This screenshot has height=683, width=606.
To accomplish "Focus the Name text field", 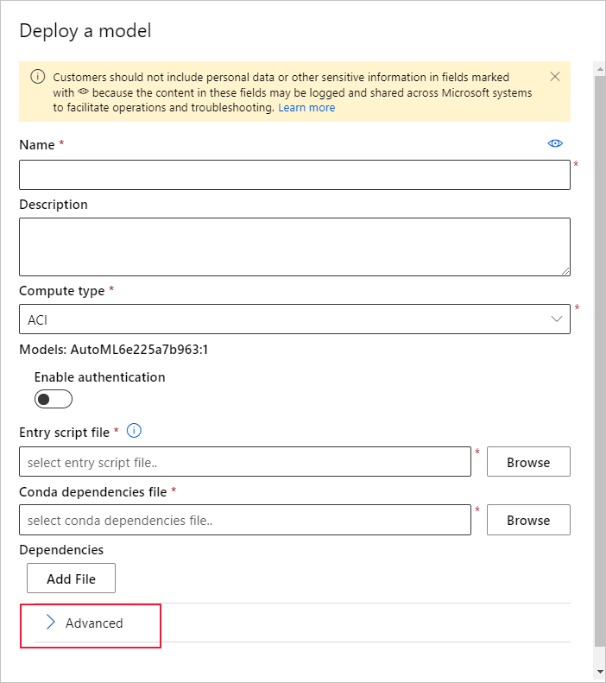I will (294, 174).
